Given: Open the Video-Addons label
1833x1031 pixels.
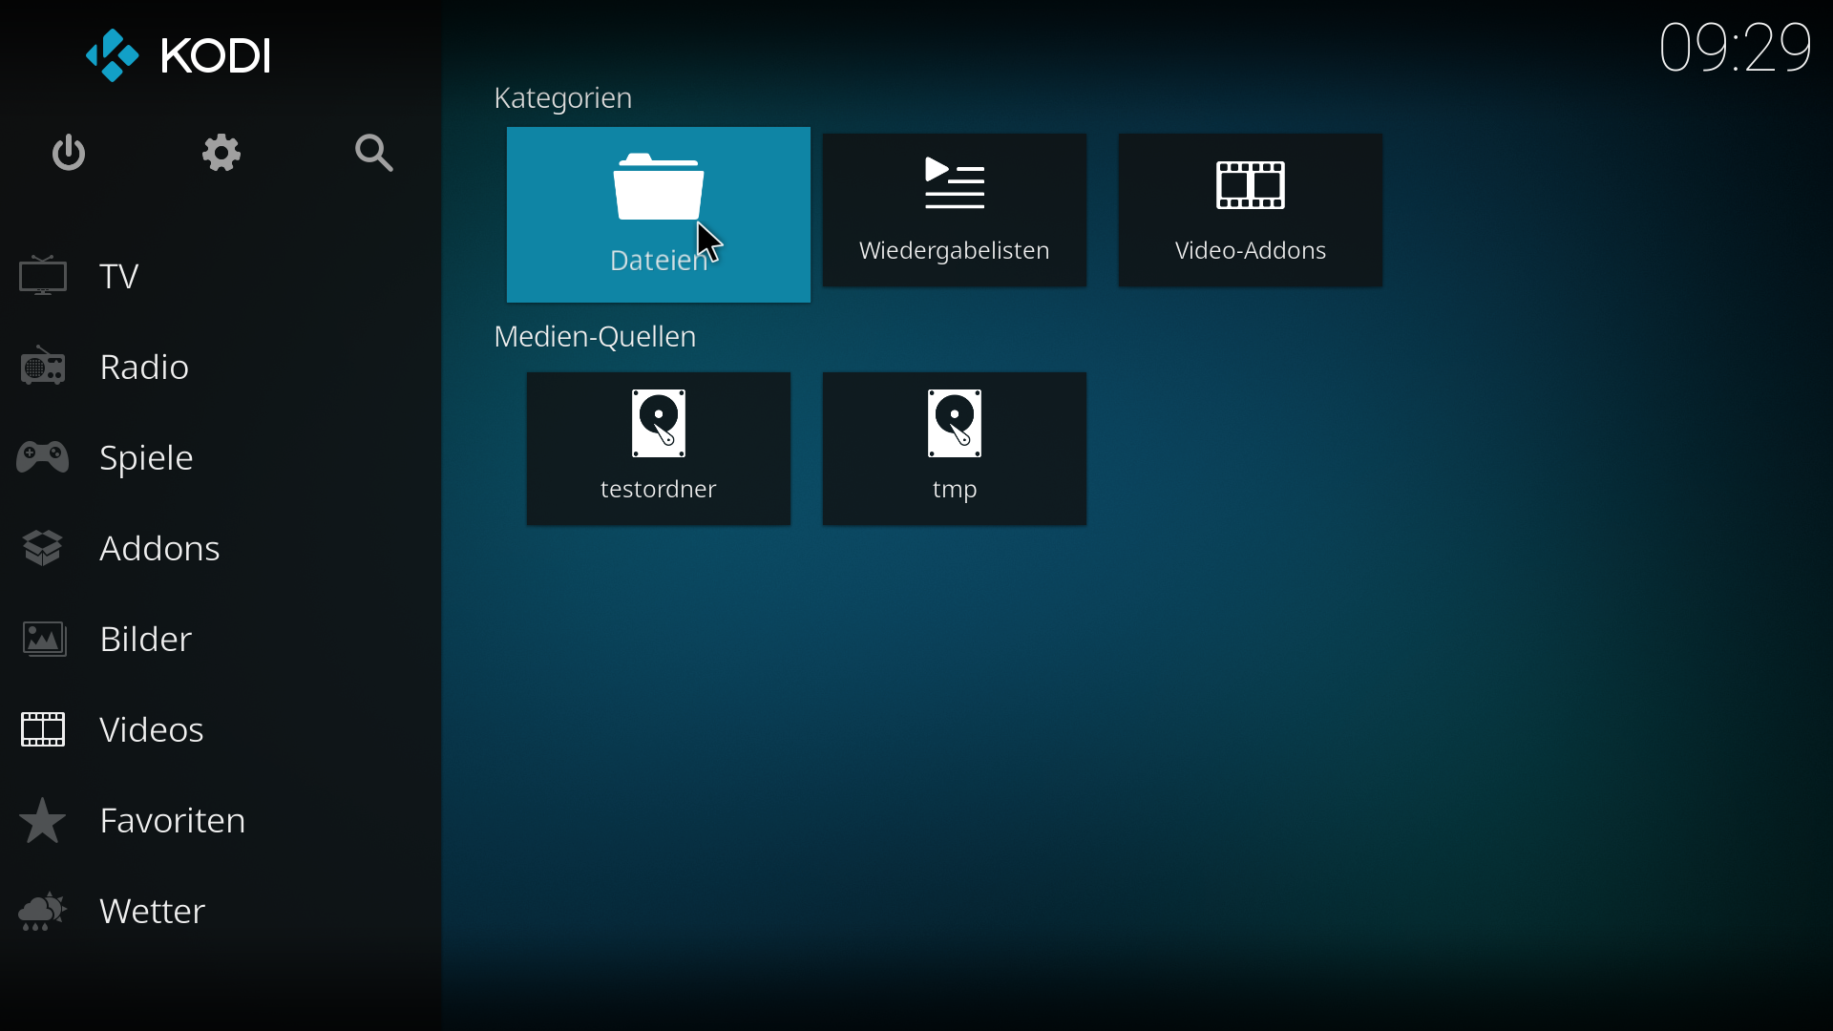Looking at the screenshot, I should tap(1251, 250).
